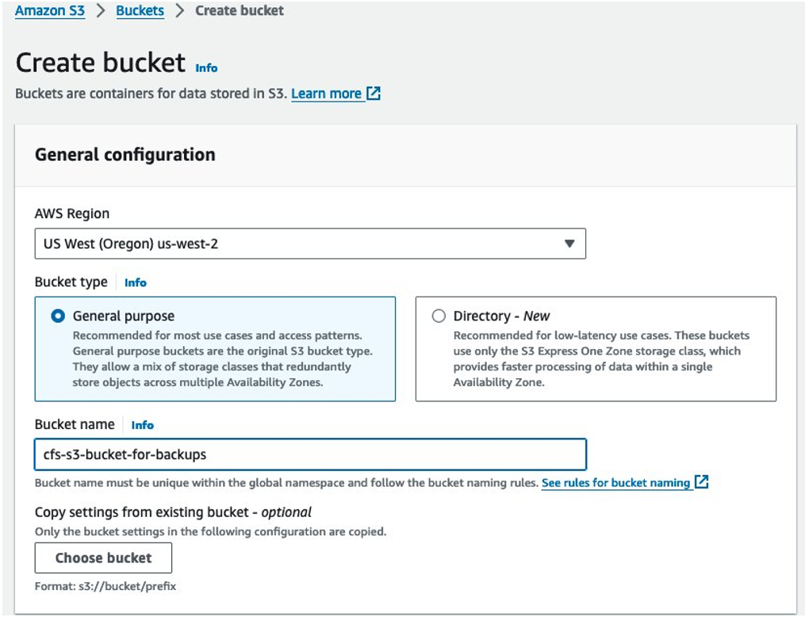
Task: Click external link icon after bucket naming rules
Action: pyautogui.click(x=701, y=482)
